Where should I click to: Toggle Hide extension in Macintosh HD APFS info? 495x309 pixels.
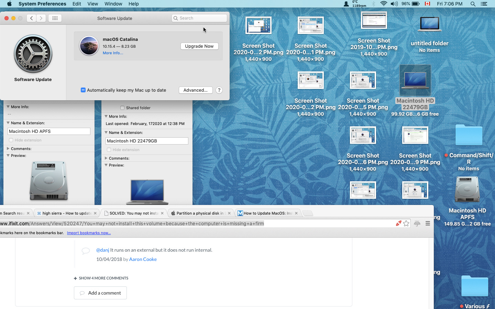11,140
